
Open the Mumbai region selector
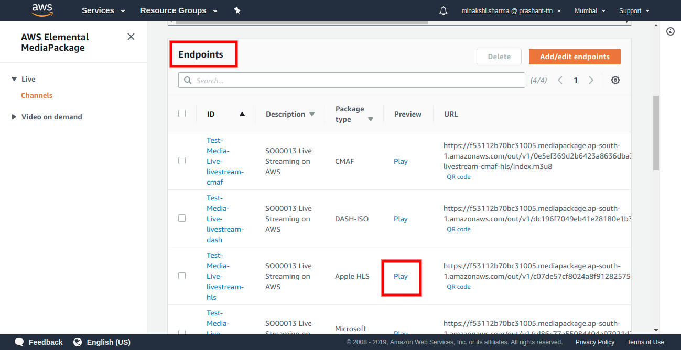point(590,10)
